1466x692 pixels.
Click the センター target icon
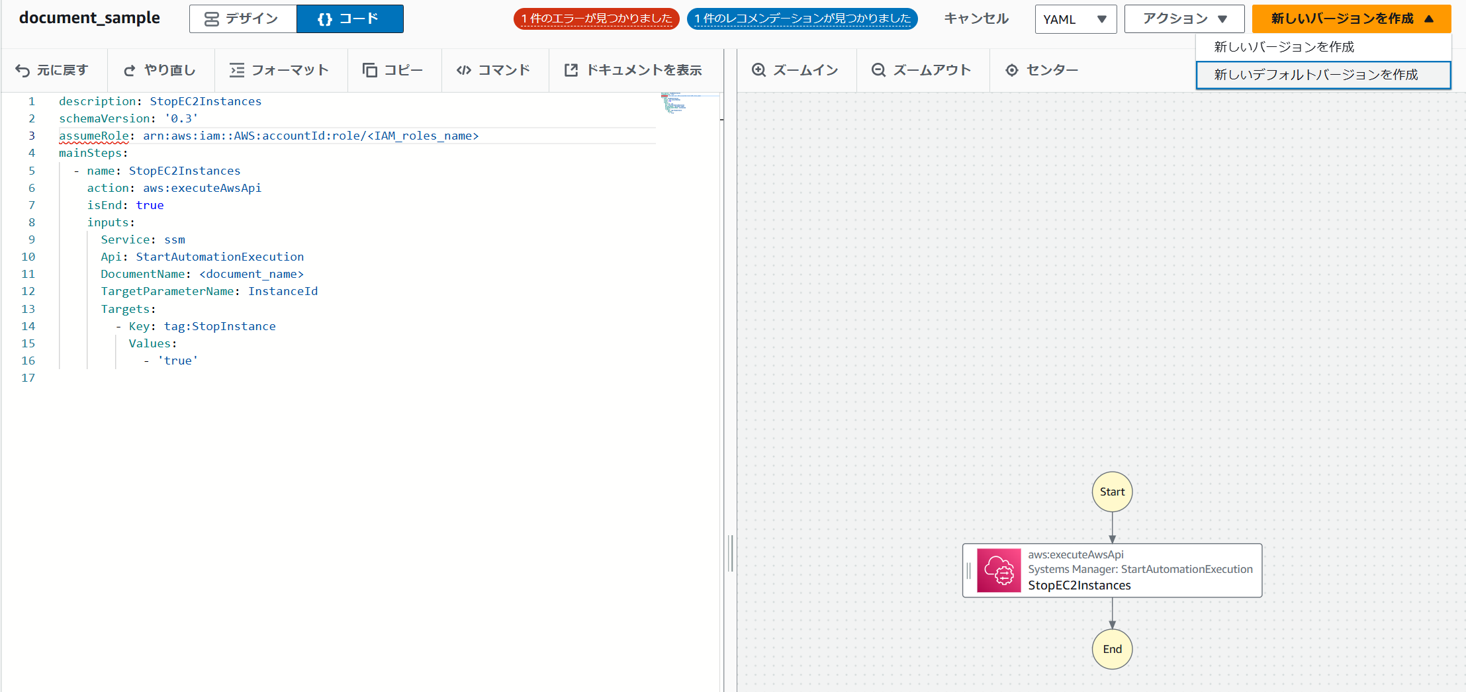coord(1011,70)
